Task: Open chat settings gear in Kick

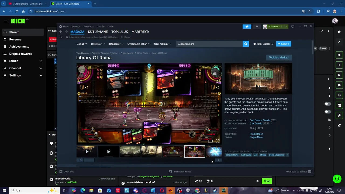Action: 257,181
